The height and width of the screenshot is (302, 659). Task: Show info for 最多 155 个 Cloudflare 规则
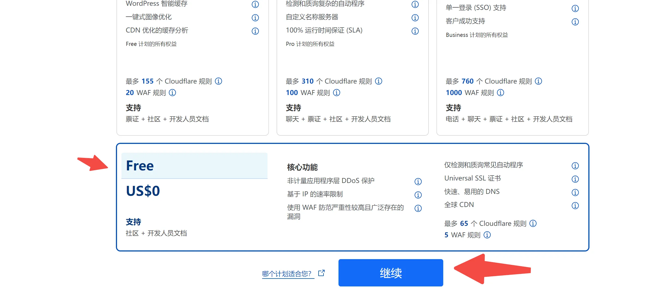point(218,81)
